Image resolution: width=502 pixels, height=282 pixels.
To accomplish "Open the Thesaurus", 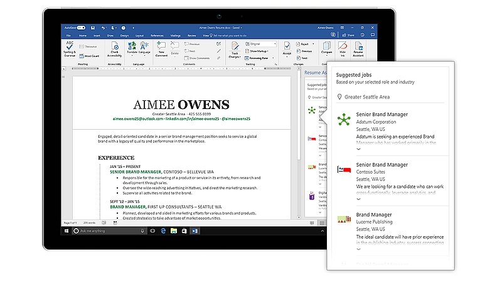I will click(88, 46).
